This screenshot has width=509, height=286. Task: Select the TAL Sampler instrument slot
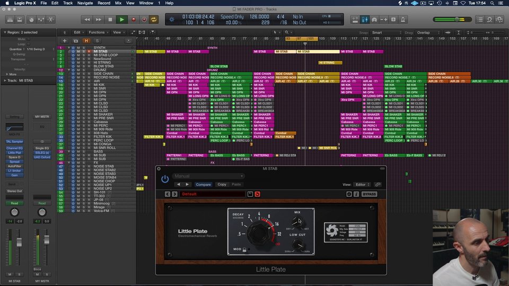pos(15,141)
